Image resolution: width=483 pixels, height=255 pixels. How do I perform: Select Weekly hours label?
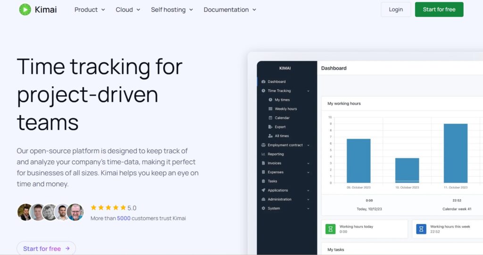pyautogui.click(x=286, y=109)
